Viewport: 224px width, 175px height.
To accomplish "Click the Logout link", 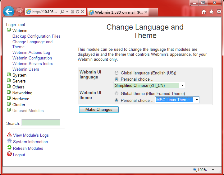I will (19, 155).
